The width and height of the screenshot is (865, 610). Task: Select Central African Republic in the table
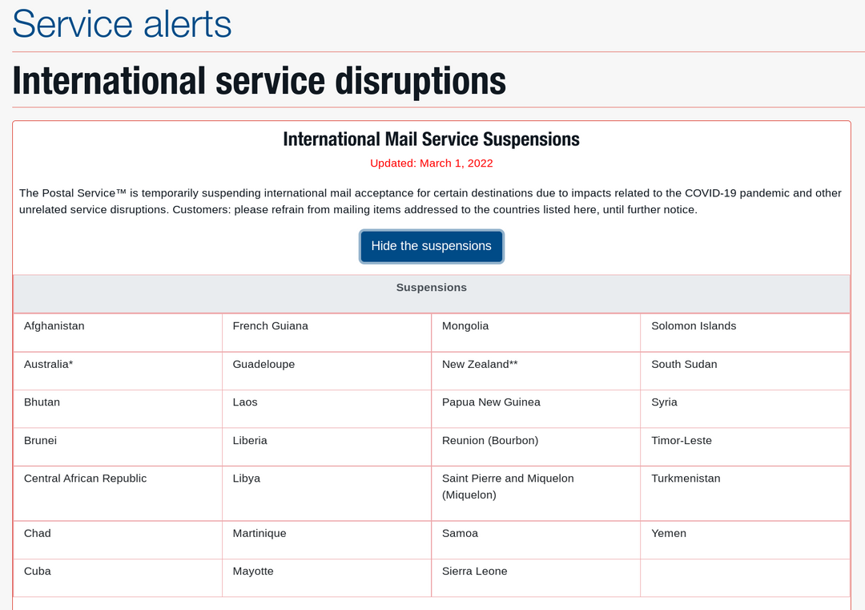85,478
